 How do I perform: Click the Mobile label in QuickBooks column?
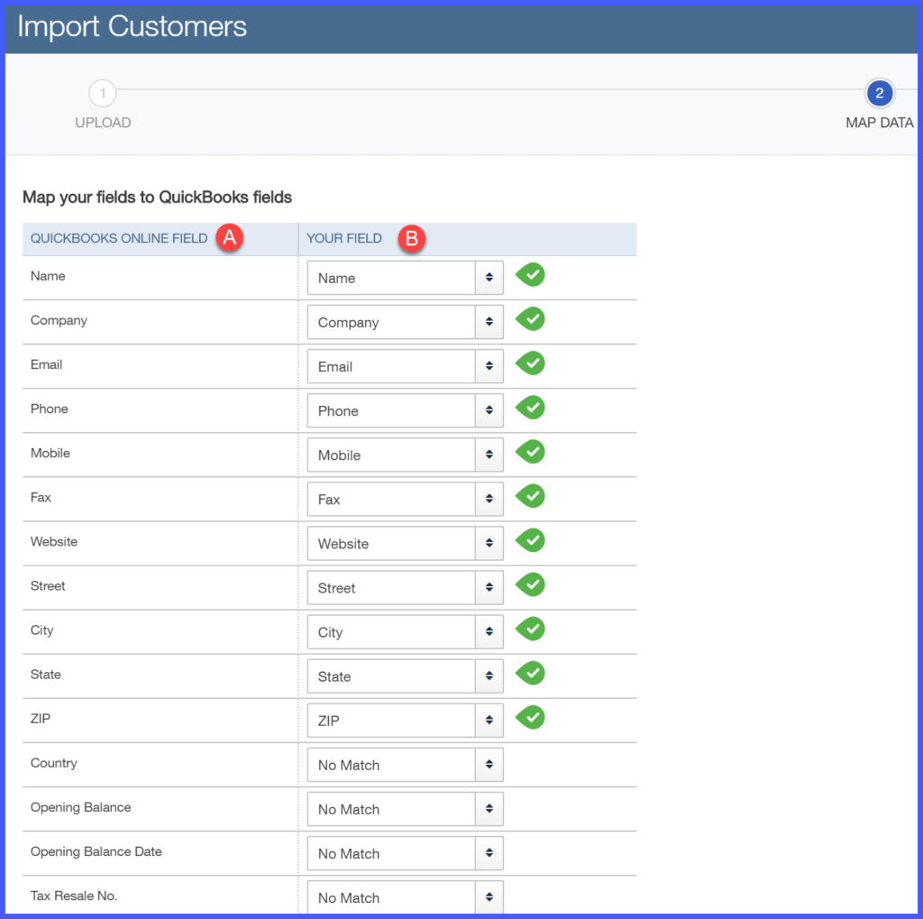point(50,453)
